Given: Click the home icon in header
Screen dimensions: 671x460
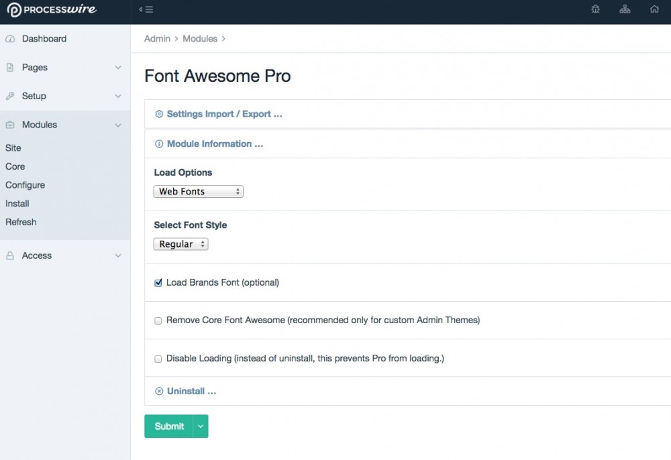Looking at the screenshot, I should (654, 9).
